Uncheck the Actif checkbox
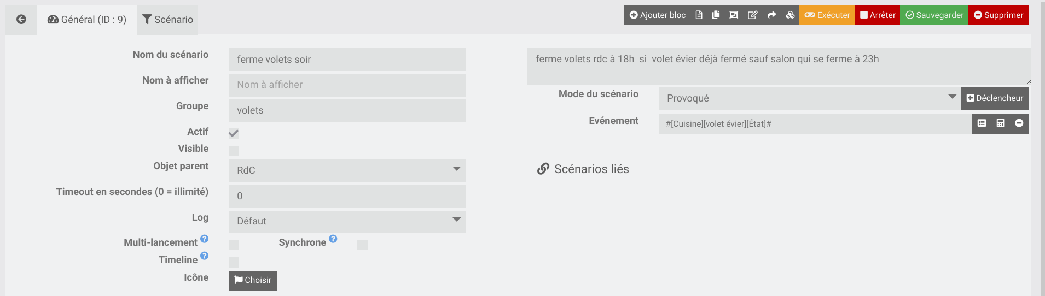Viewport: 1045px width, 296px height. pos(234,133)
